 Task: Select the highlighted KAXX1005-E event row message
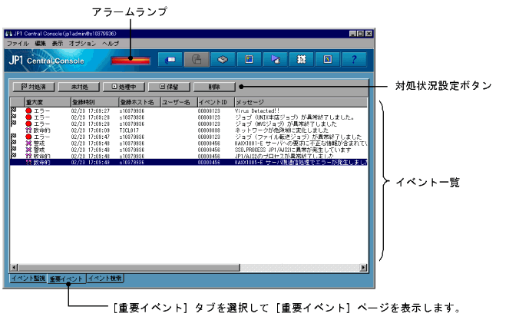pos(301,162)
